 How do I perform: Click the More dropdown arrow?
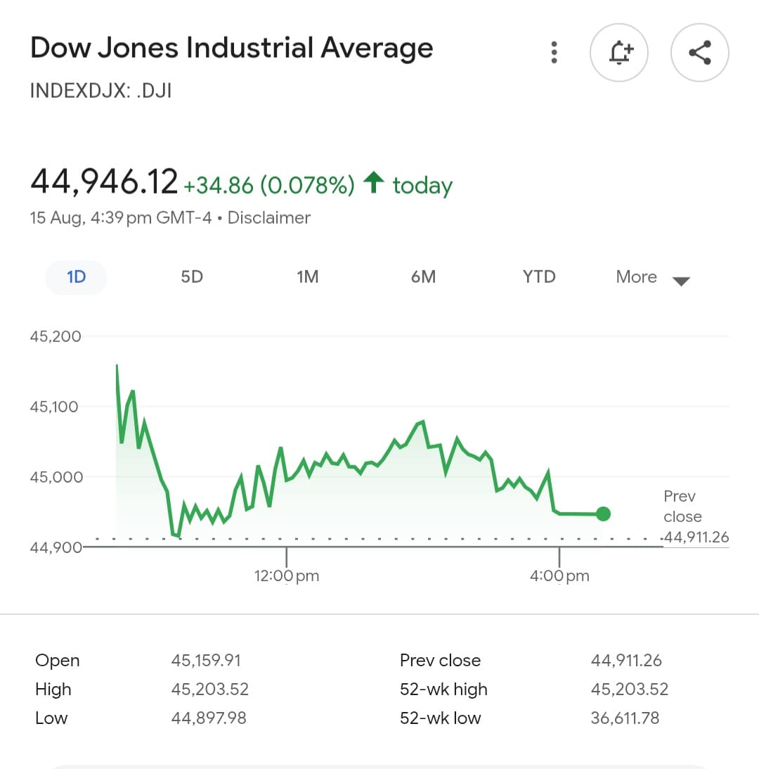pyautogui.click(x=681, y=281)
